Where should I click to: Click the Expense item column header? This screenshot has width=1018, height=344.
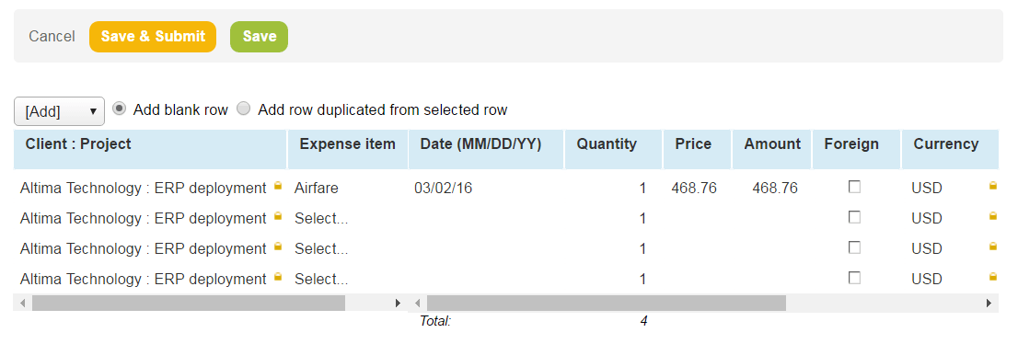347,144
